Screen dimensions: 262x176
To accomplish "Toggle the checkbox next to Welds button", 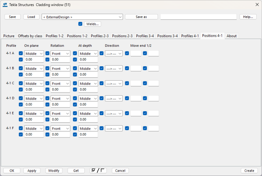I will [x=80, y=24].
